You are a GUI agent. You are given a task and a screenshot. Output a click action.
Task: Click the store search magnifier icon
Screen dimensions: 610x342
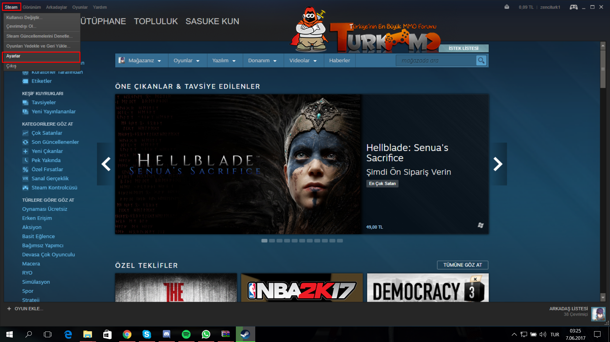pyautogui.click(x=481, y=61)
